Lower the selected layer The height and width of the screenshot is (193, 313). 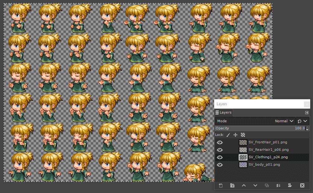click(255, 185)
